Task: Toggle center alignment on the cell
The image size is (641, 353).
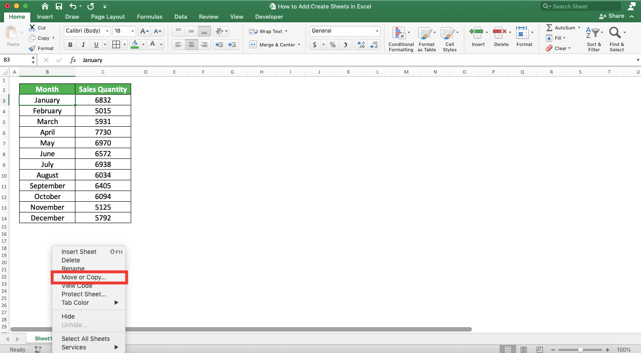Action: (191, 45)
